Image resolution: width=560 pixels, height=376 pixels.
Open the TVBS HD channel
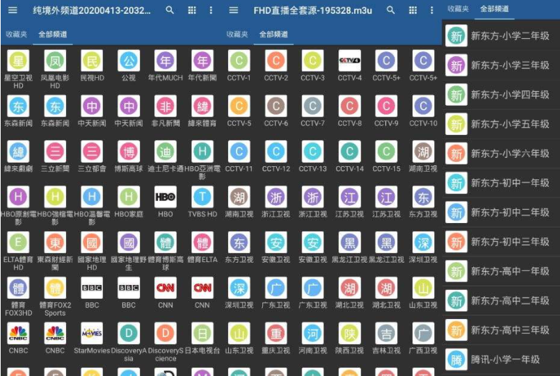click(x=202, y=197)
